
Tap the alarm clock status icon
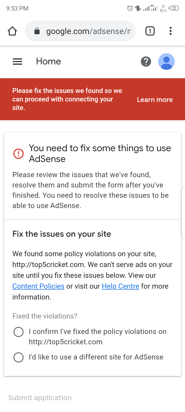pyautogui.click(x=130, y=8)
